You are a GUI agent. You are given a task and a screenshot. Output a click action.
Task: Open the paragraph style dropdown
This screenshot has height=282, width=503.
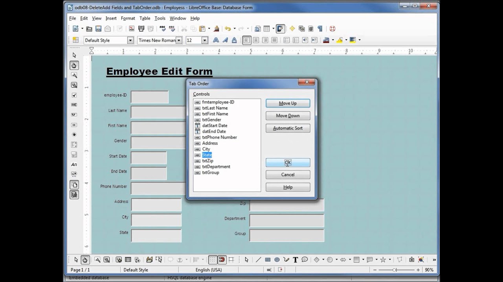tap(130, 40)
